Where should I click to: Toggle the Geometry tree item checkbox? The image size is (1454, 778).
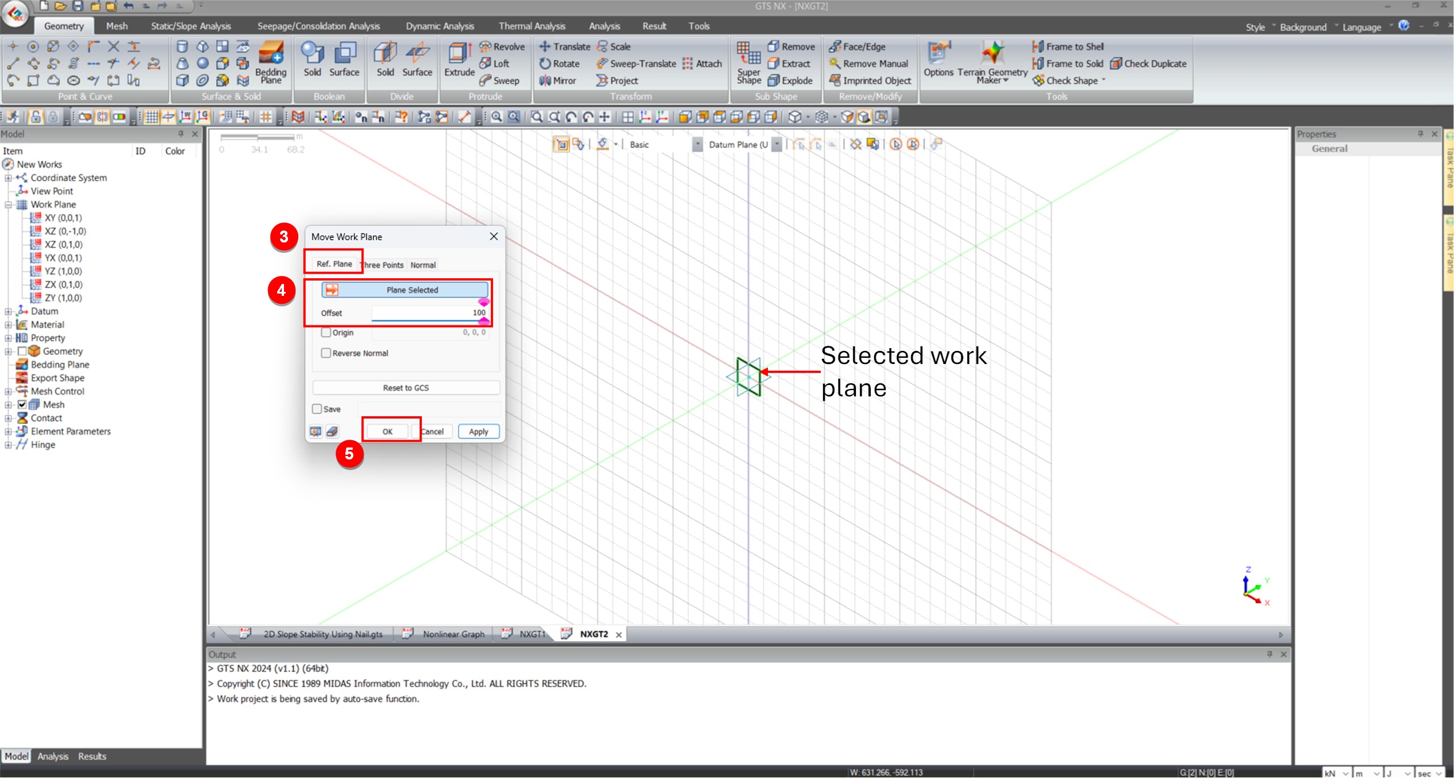(22, 352)
